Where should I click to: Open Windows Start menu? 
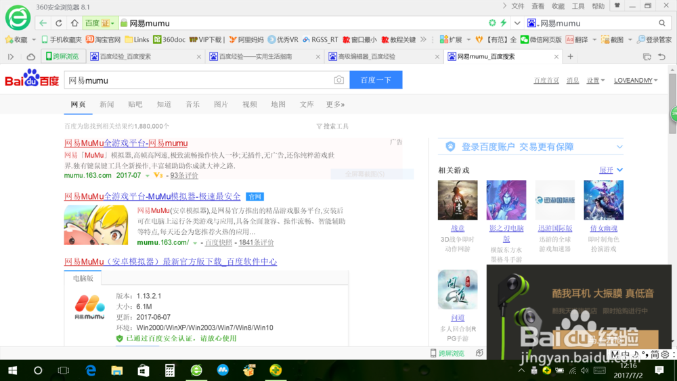12,370
